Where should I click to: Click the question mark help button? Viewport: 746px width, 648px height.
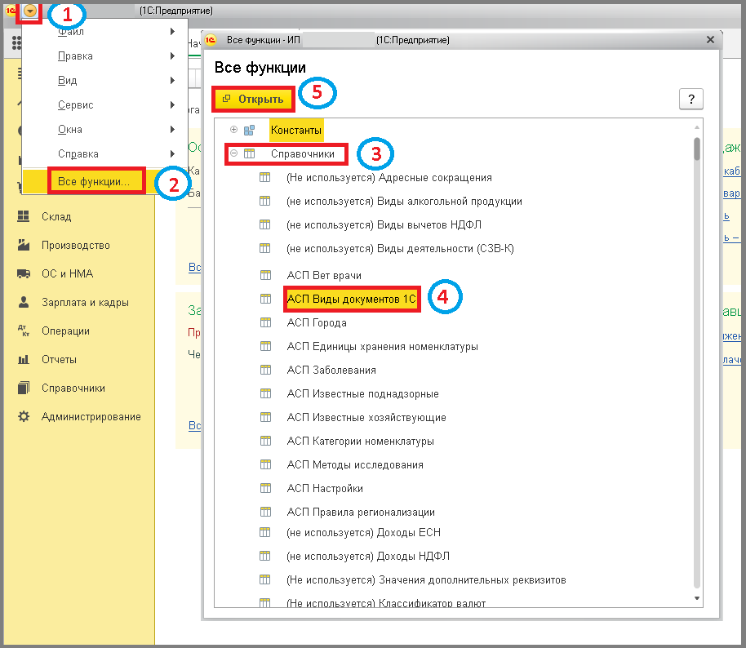coord(690,99)
